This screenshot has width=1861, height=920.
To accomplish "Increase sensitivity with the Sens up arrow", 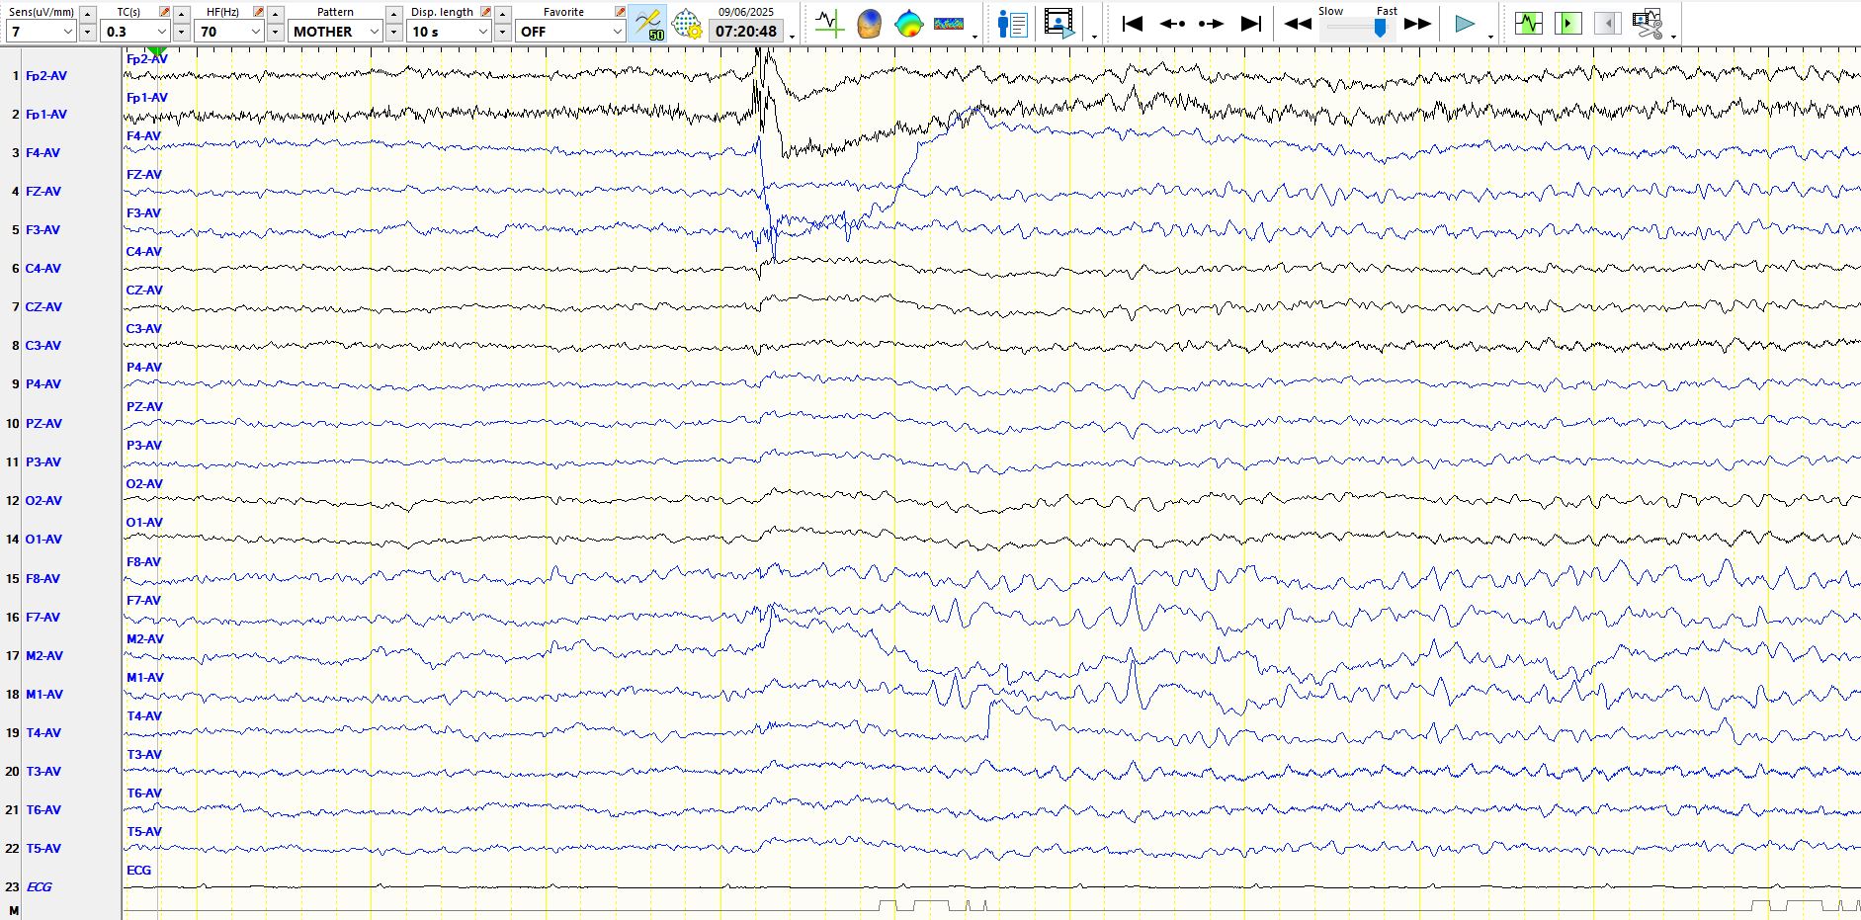I will click(87, 14).
